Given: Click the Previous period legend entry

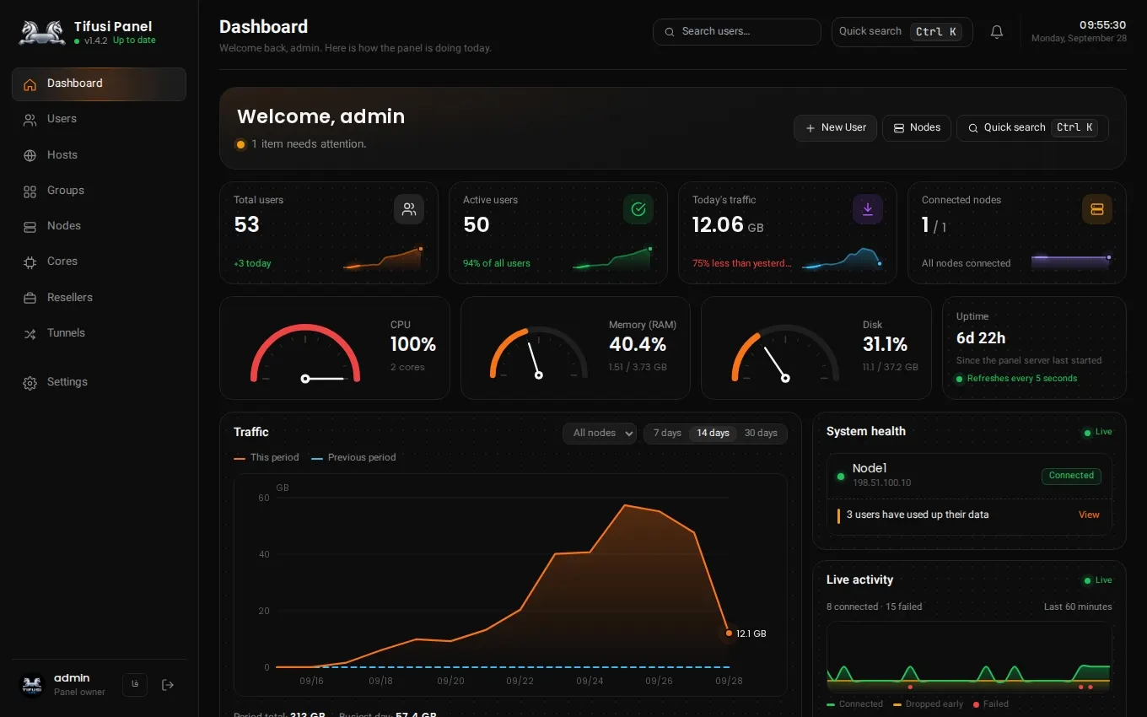Looking at the screenshot, I should (353, 458).
